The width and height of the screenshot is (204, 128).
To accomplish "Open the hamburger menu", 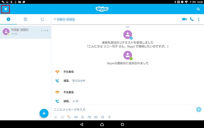I will tap(6, 9).
